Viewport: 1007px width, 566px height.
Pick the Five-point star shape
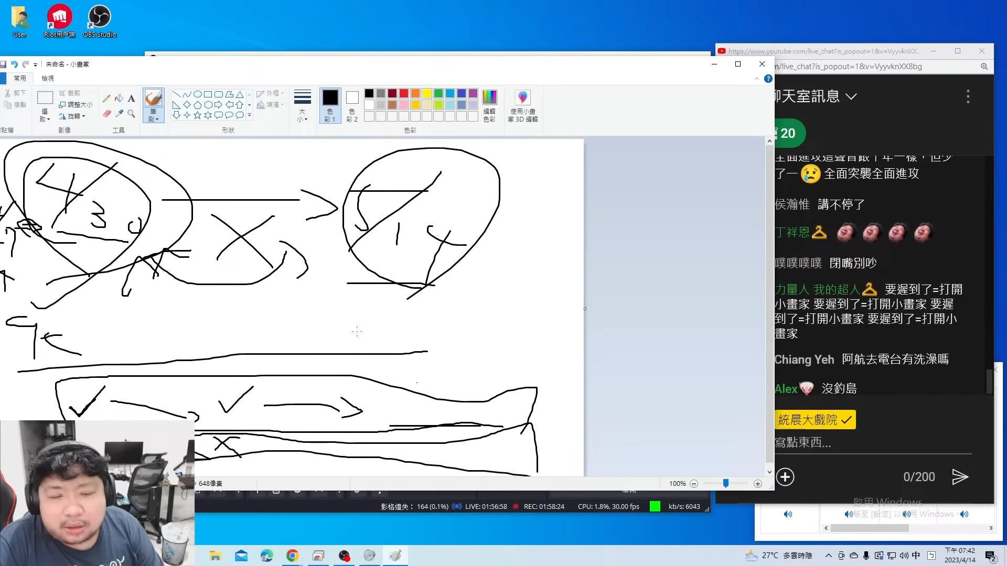tap(197, 115)
